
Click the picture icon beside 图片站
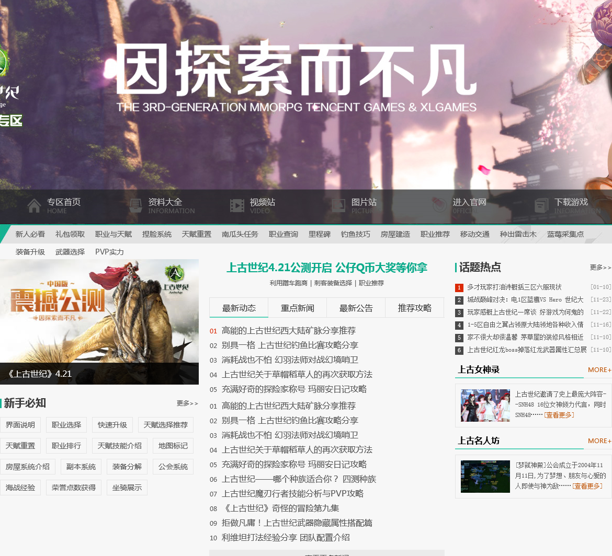pos(338,205)
